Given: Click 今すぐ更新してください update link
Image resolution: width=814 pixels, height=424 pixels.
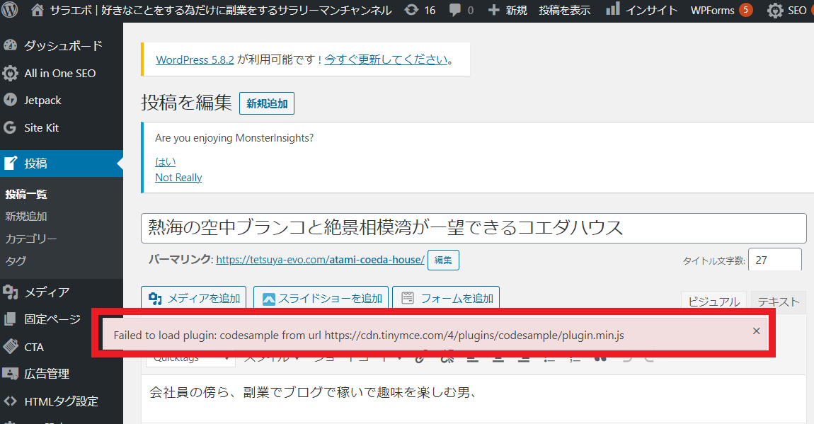Looking at the screenshot, I should pyautogui.click(x=386, y=59).
